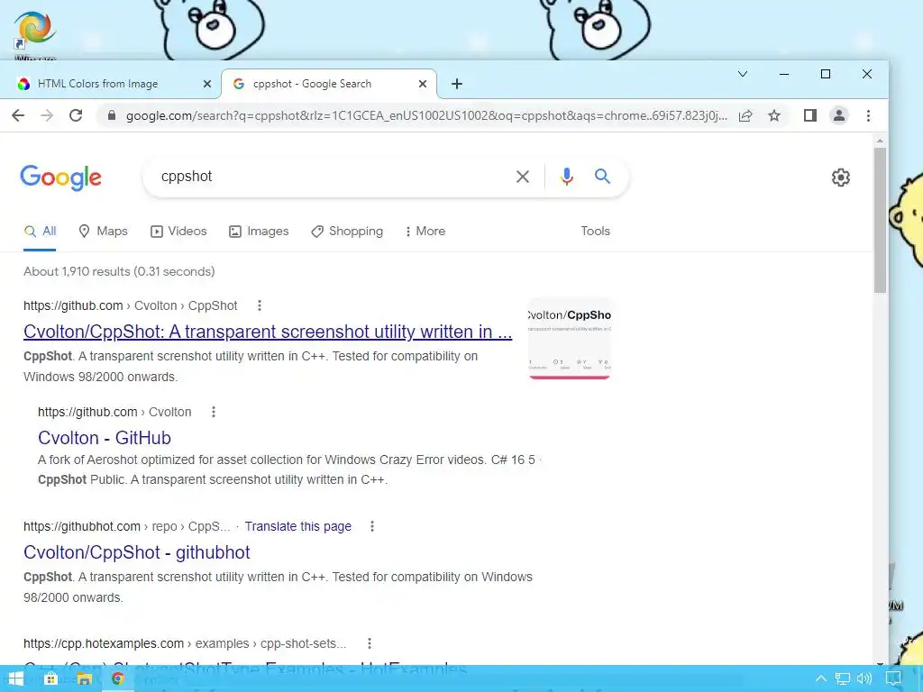This screenshot has width=923, height=692.
Task: Go back to the previous page
Action: coord(18,115)
